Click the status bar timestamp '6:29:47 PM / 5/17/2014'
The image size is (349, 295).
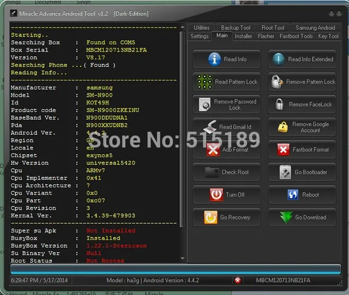point(39,280)
